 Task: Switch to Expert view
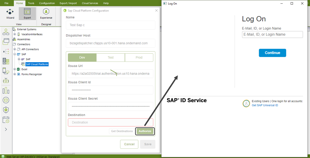pyautogui.click(x=27, y=14)
